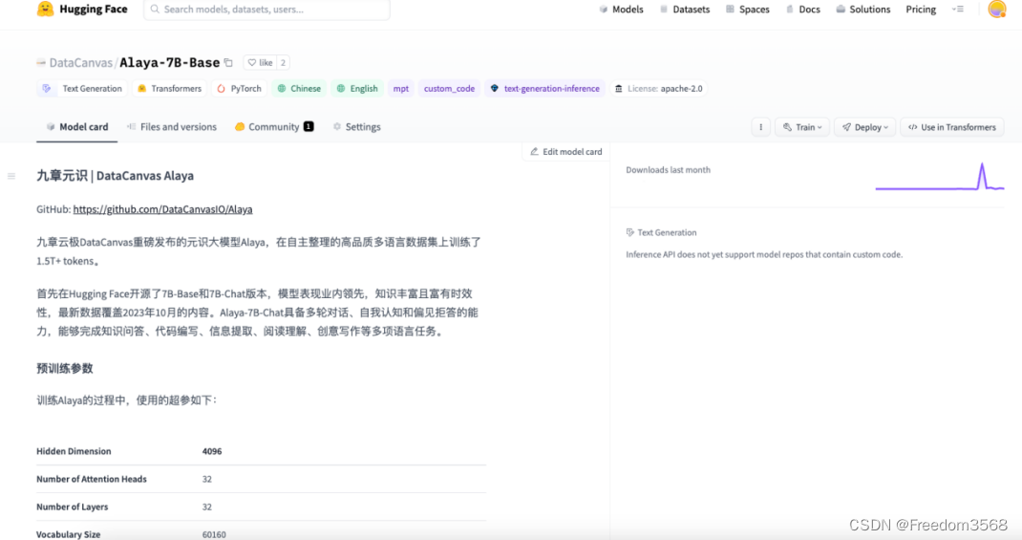Select the Hidden Dimension value 4096
1022x540 pixels.
(212, 451)
